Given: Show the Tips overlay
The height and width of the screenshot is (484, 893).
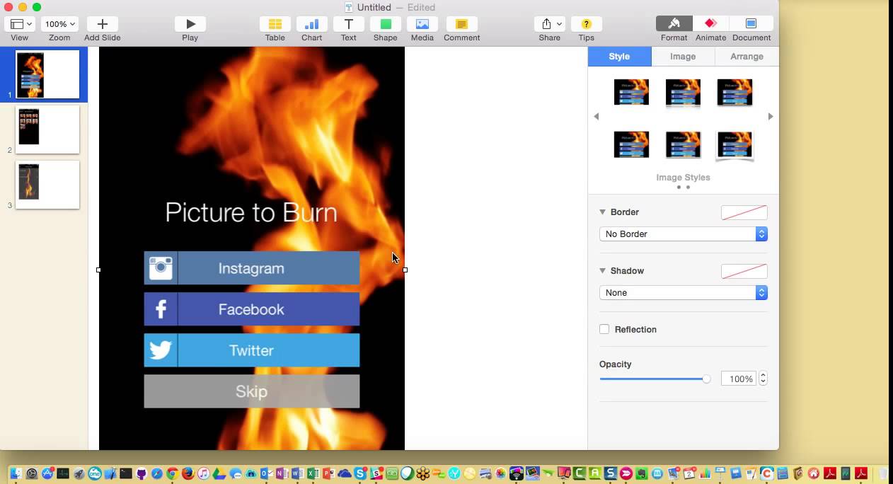Looking at the screenshot, I should 587,24.
